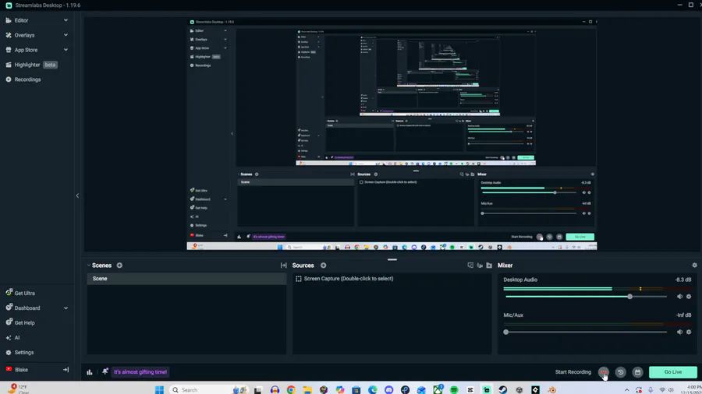
Task: Open Google Chrome from the taskbar
Action: (291, 389)
